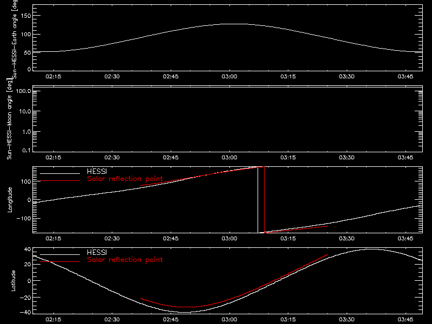The width and height of the screenshot is (432, 324).
Task: Click the 100 tick on Longitude axis
Action: 26,181
